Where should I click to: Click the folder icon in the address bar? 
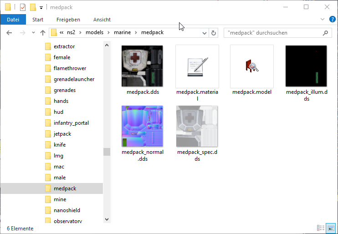[54, 32]
